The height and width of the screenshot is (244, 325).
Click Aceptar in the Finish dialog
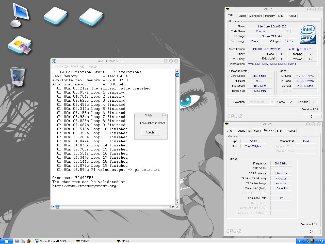click(151, 132)
